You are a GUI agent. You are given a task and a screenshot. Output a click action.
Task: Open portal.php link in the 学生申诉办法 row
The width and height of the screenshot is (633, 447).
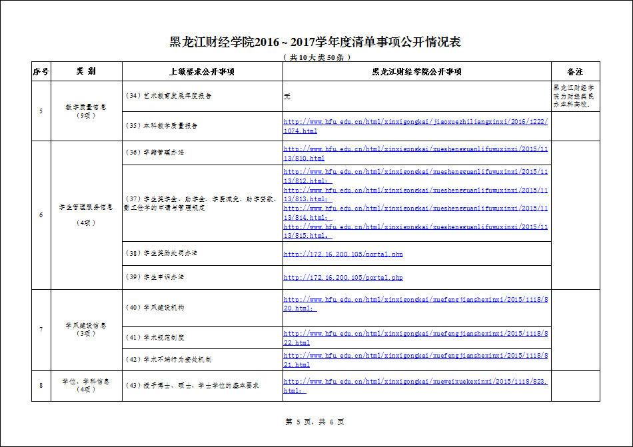coord(343,278)
